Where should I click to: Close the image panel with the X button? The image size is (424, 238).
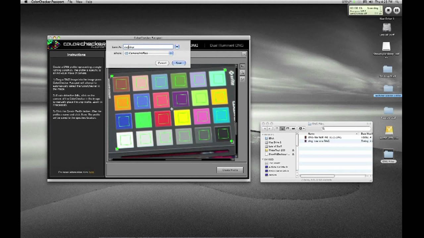(244, 54)
